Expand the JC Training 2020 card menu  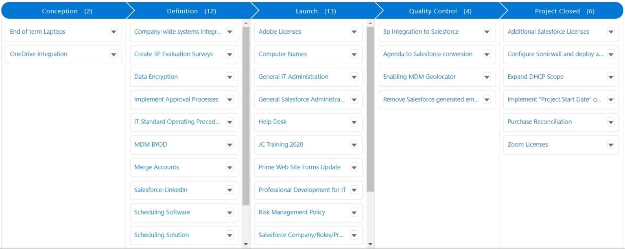click(354, 145)
